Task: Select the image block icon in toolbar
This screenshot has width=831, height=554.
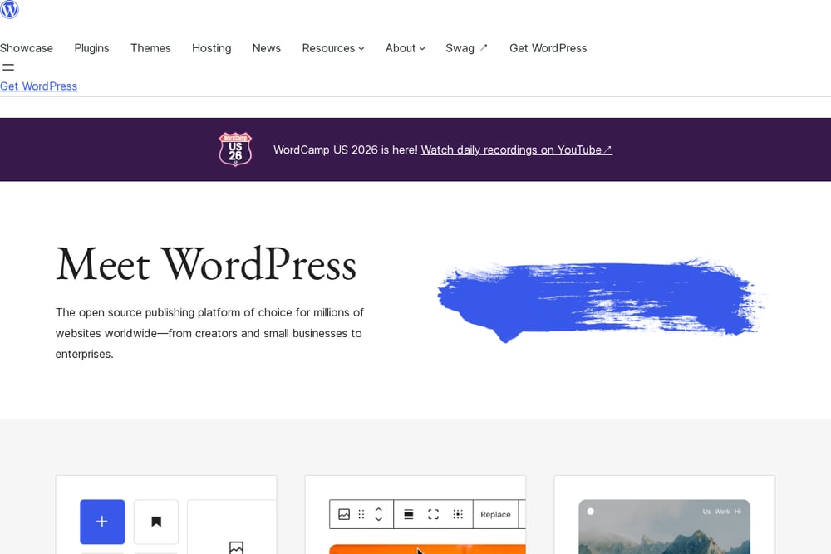Action: coord(344,514)
